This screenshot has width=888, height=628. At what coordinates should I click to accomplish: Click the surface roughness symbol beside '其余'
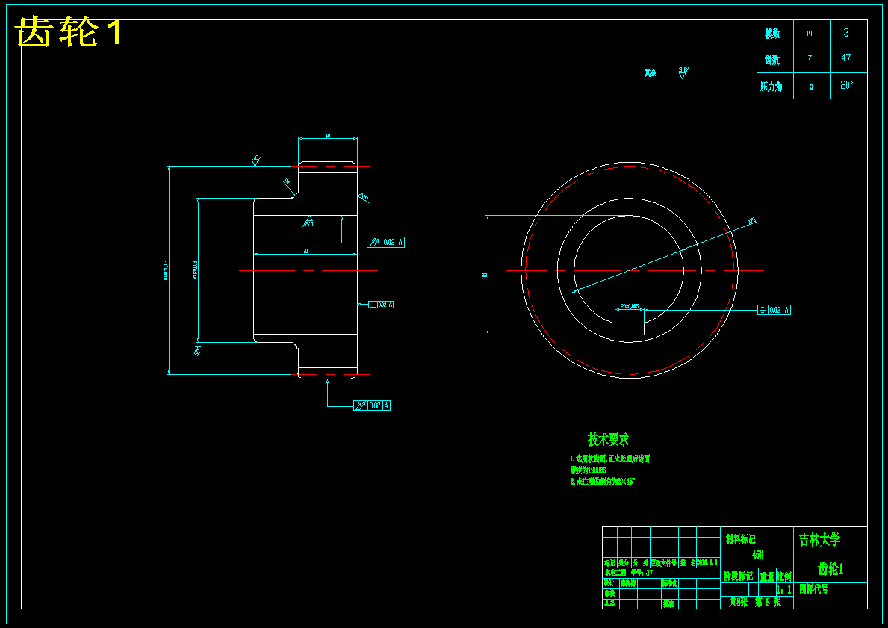(x=683, y=72)
